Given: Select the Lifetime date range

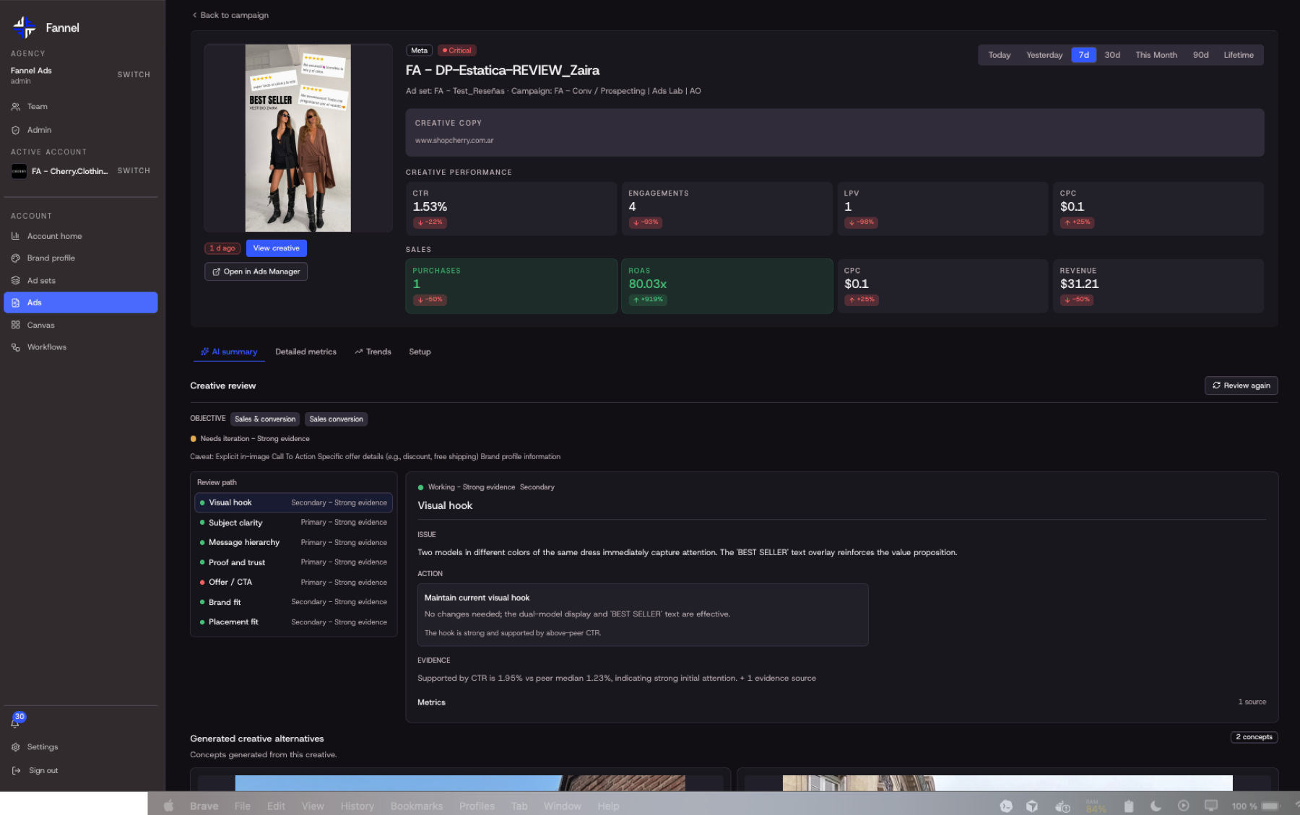Looking at the screenshot, I should click(x=1239, y=55).
